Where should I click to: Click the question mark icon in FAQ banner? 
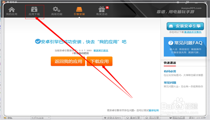point(171,43)
